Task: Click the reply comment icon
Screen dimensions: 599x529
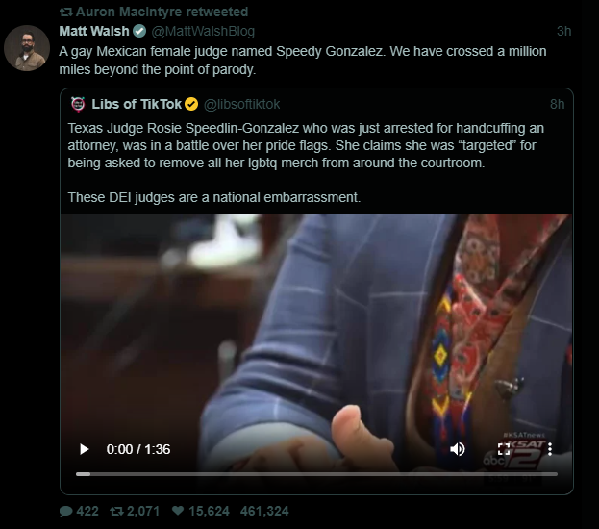Action: point(65,511)
